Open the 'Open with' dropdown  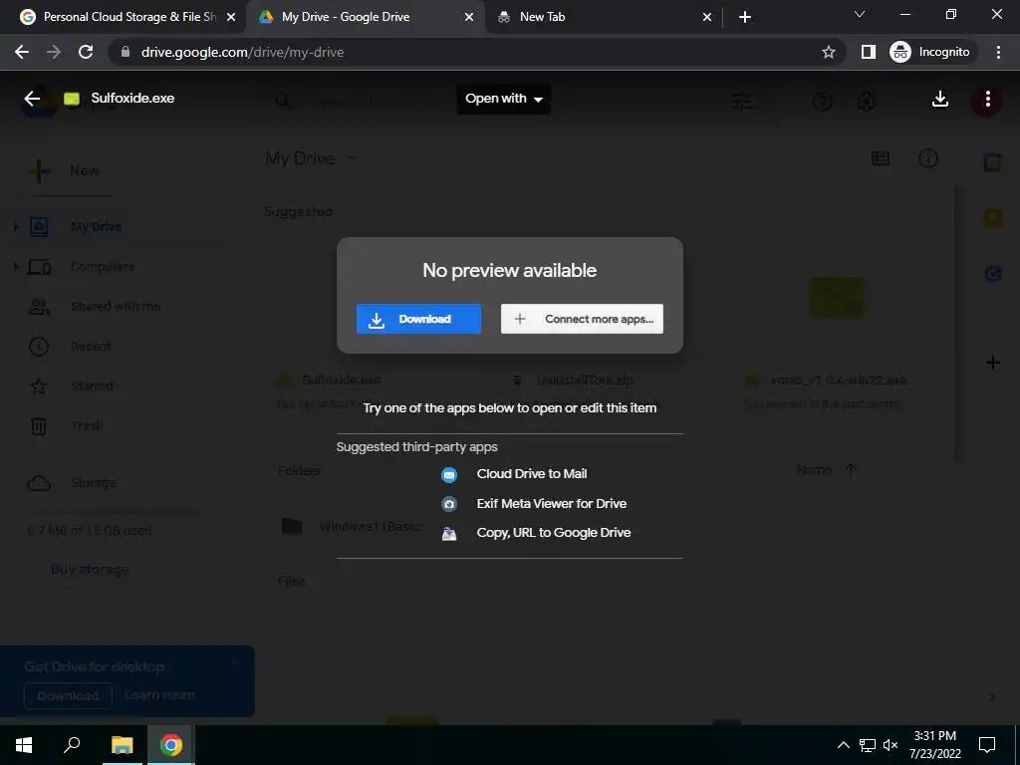(x=503, y=99)
